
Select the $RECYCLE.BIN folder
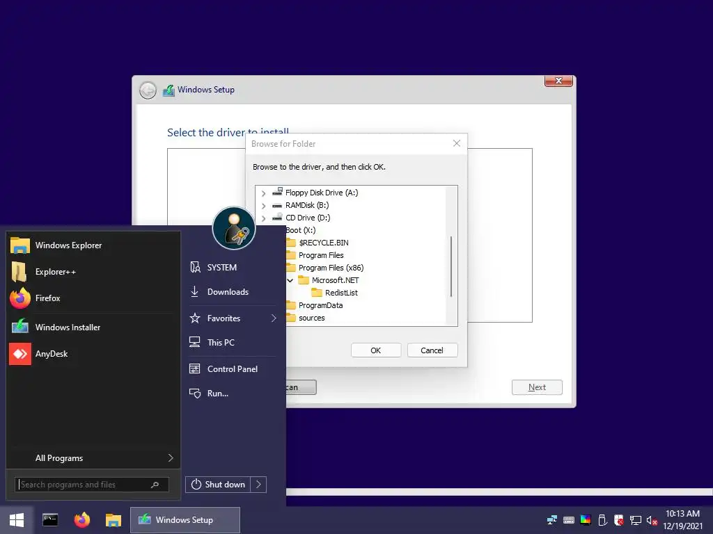pos(324,243)
